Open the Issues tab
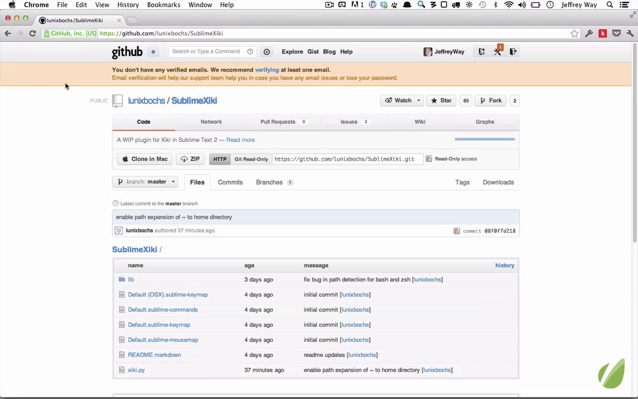638x399 pixels. coord(354,122)
